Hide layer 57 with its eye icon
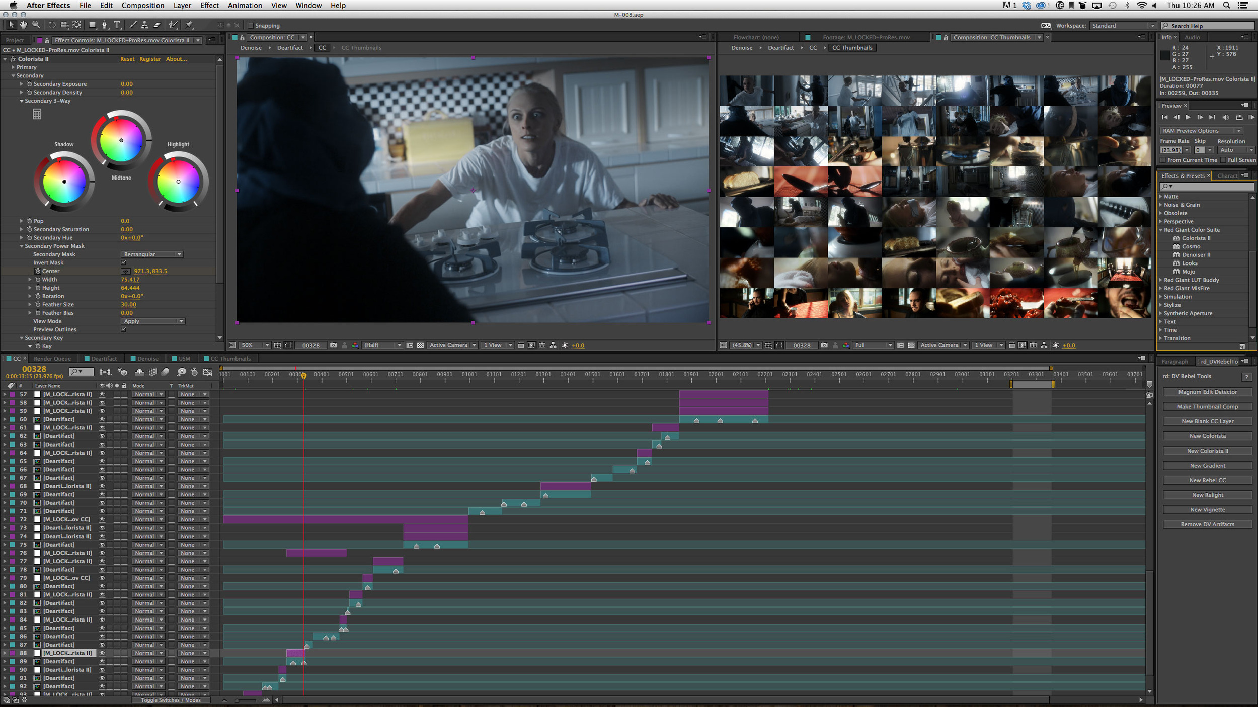The width and height of the screenshot is (1258, 707). click(x=102, y=395)
